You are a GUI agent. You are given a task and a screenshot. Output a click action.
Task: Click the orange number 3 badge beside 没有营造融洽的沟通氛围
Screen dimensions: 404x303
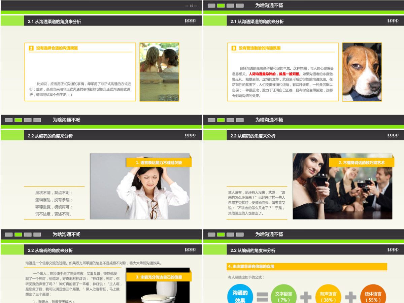click(234, 48)
